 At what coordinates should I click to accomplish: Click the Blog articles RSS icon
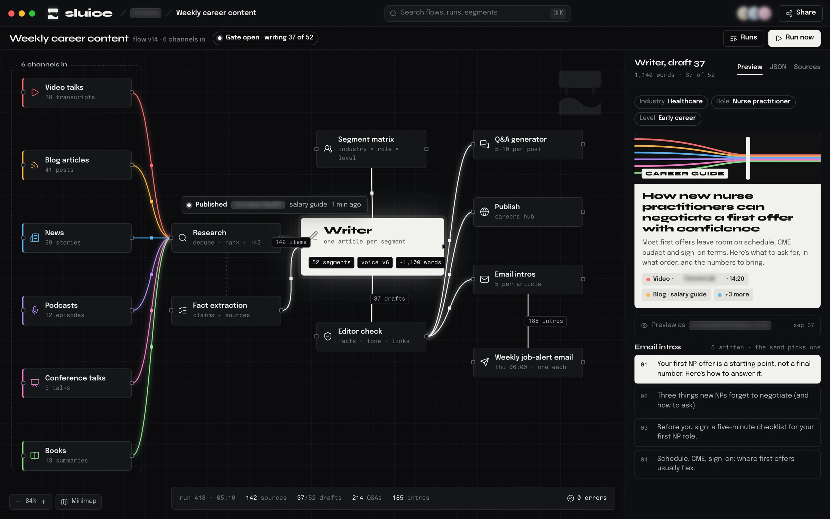tap(35, 165)
